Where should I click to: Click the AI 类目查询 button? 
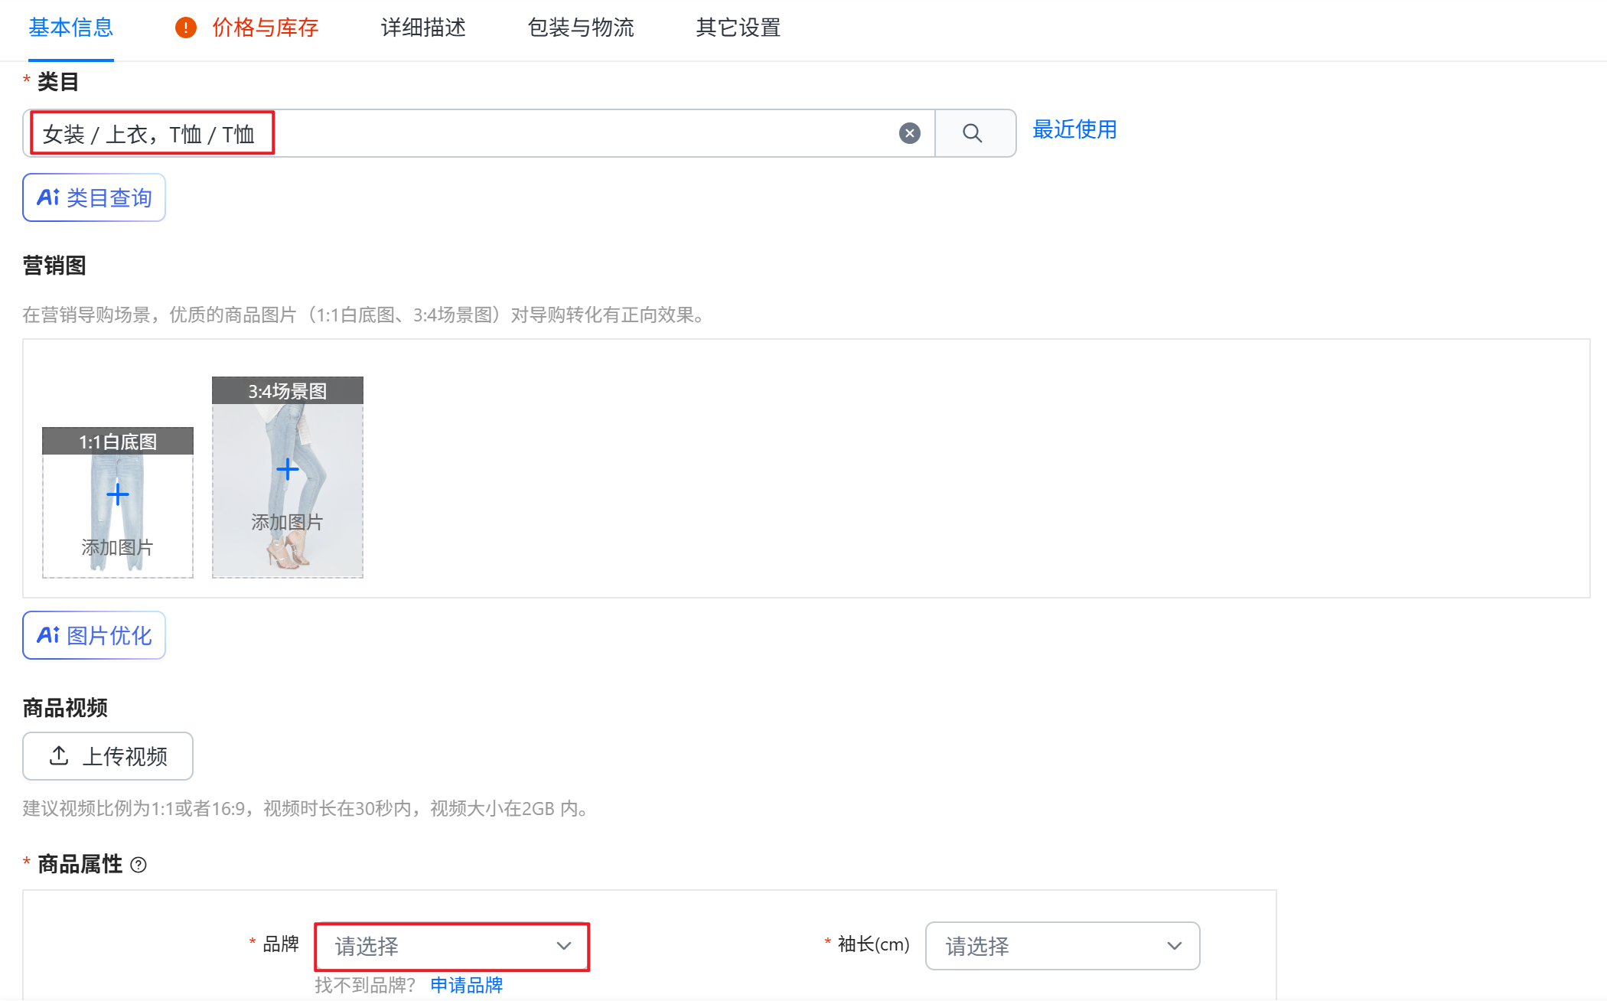pyautogui.click(x=94, y=198)
